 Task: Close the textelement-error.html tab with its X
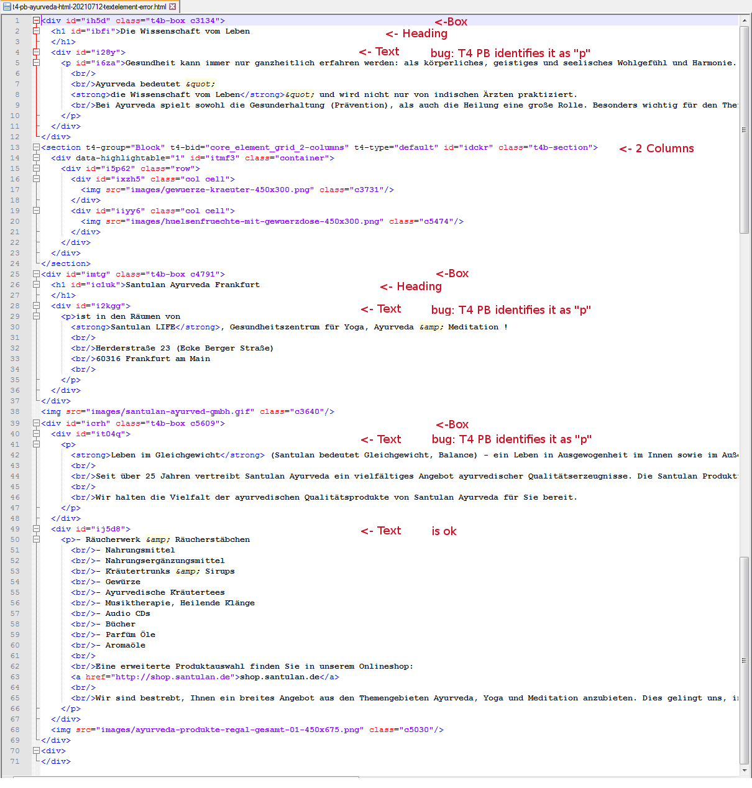(x=173, y=7)
